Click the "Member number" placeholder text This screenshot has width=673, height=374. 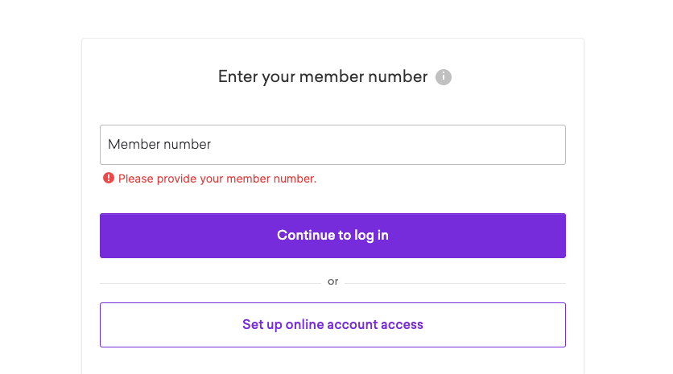point(159,145)
